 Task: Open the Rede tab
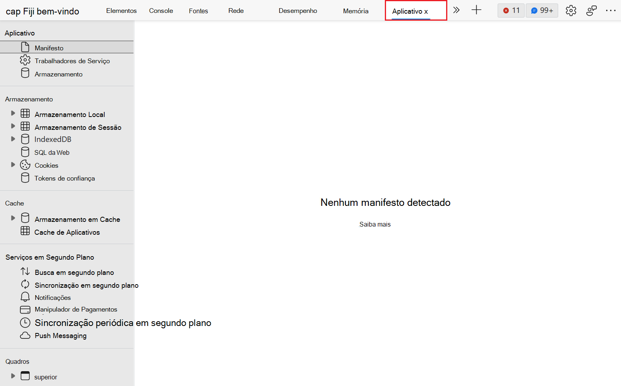(236, 11)
